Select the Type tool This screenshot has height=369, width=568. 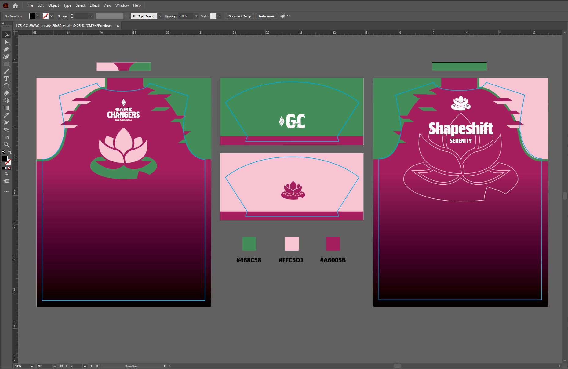pyautogui.click(x=6, y=78)
